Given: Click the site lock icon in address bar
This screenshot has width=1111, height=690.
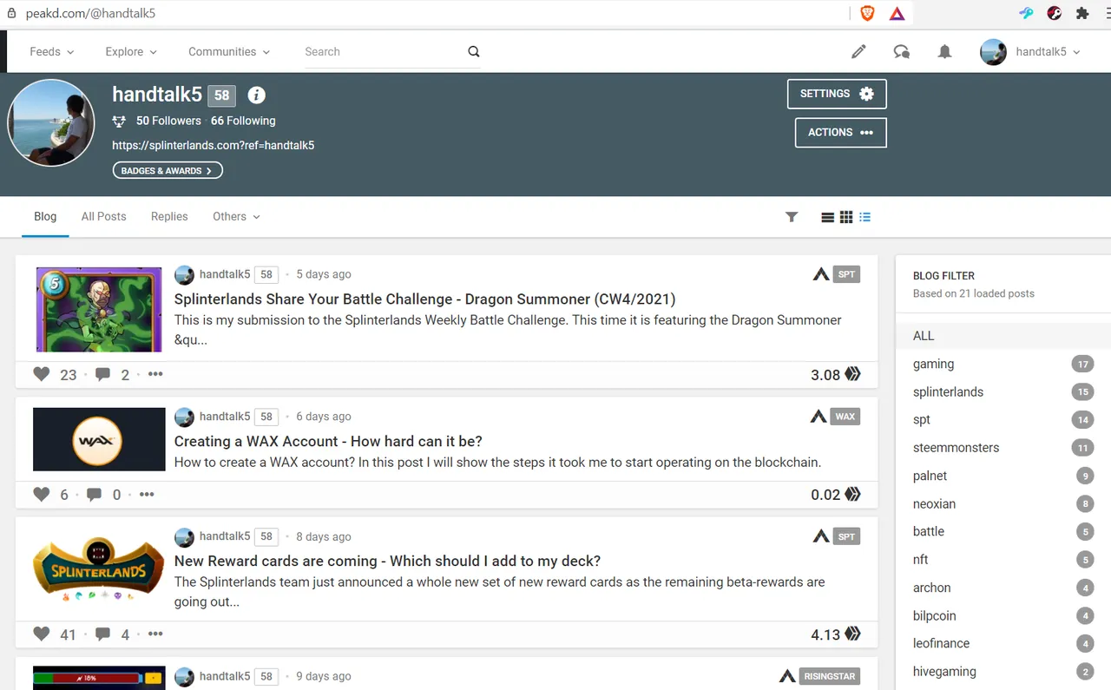Looking at the screenshot, I should point(11,13).
